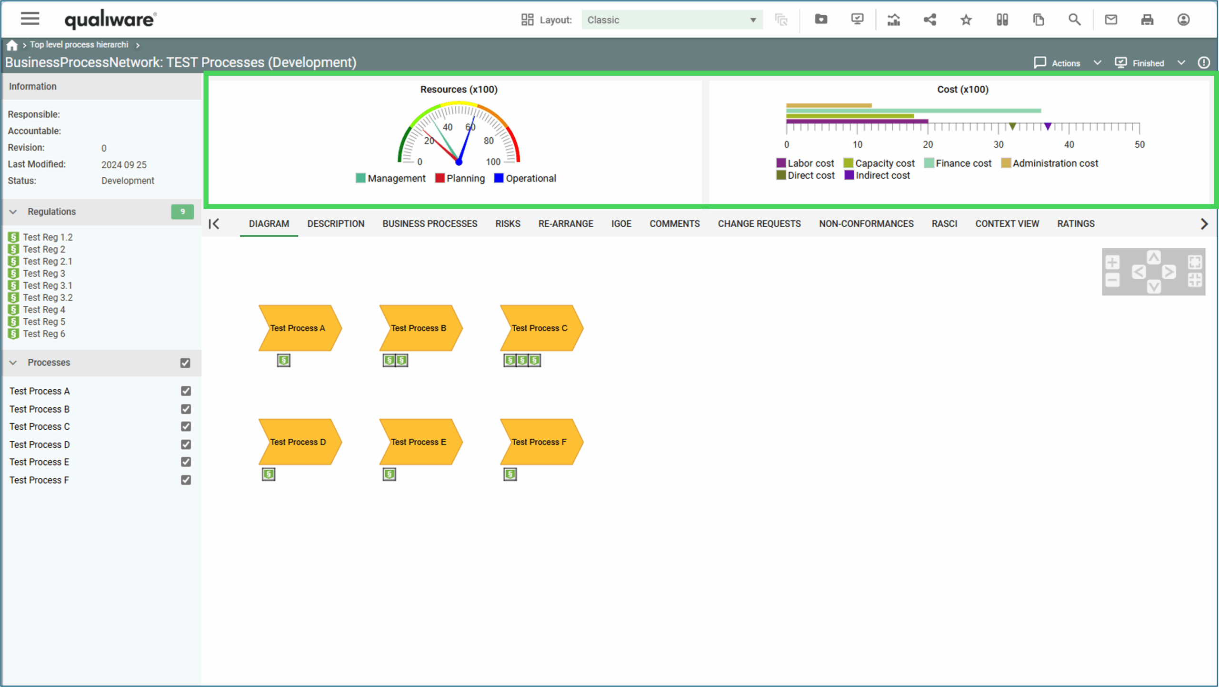This screenshot has height=687, width=1219.
Task: Click the star favorite icon
Action: [966, 20]
